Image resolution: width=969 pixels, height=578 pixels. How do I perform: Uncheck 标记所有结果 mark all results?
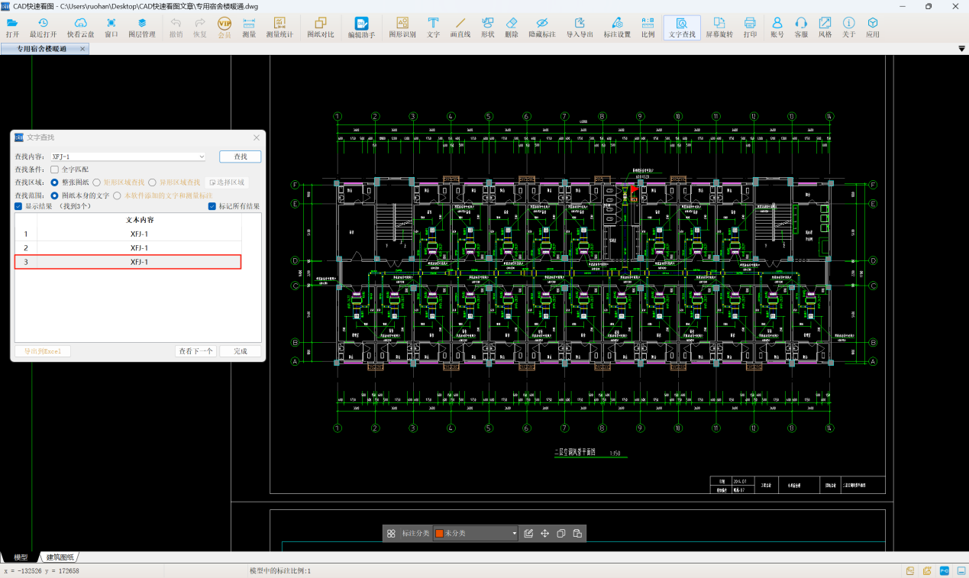tap(212, 206)
